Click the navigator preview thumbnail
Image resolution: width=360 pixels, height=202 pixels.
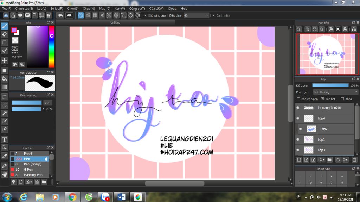pyautogui.click(x=327, y=54)
